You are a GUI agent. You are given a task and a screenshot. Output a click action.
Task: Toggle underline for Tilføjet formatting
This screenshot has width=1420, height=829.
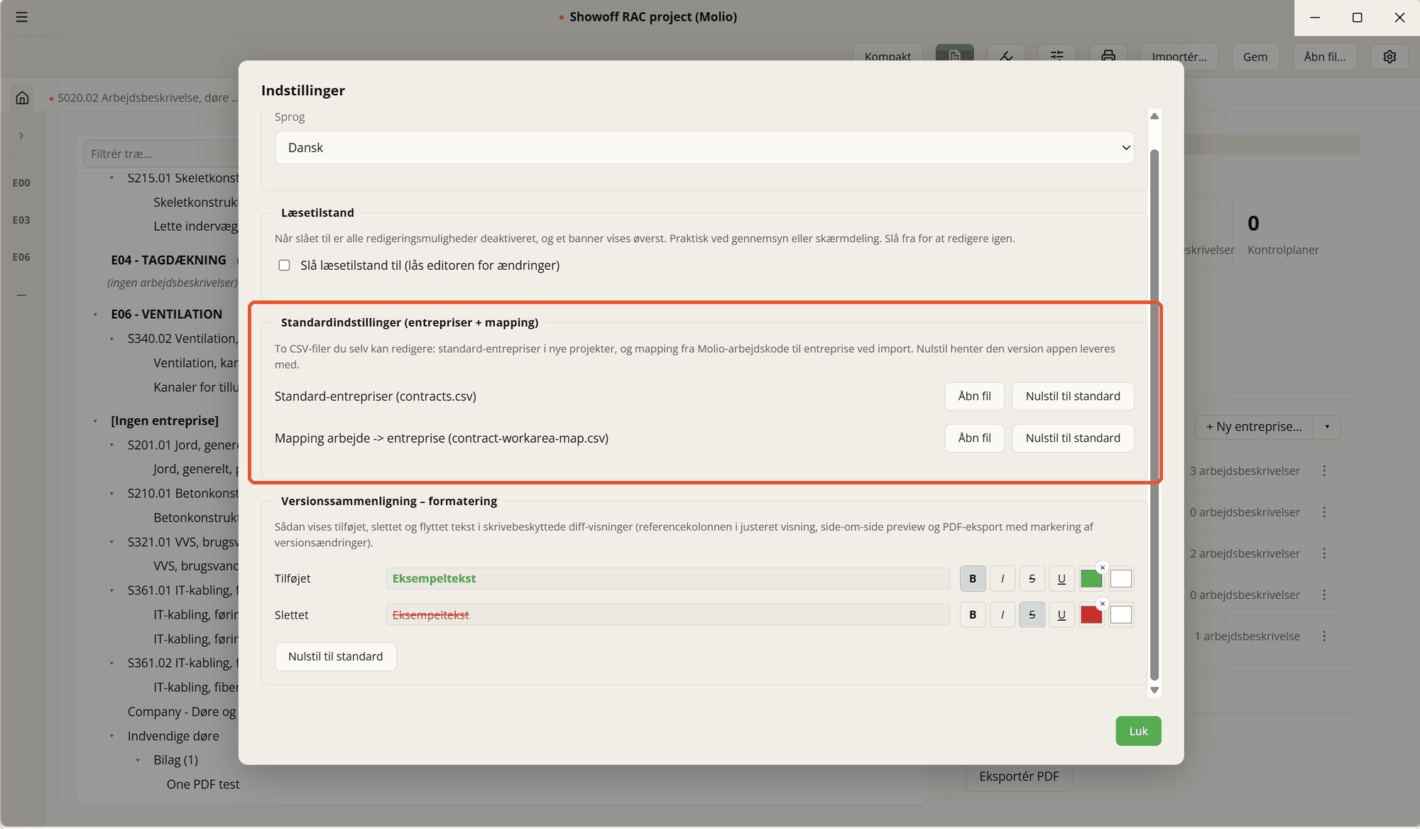point(1061,578)
